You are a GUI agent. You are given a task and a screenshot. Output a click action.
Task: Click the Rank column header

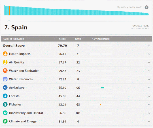78,39
